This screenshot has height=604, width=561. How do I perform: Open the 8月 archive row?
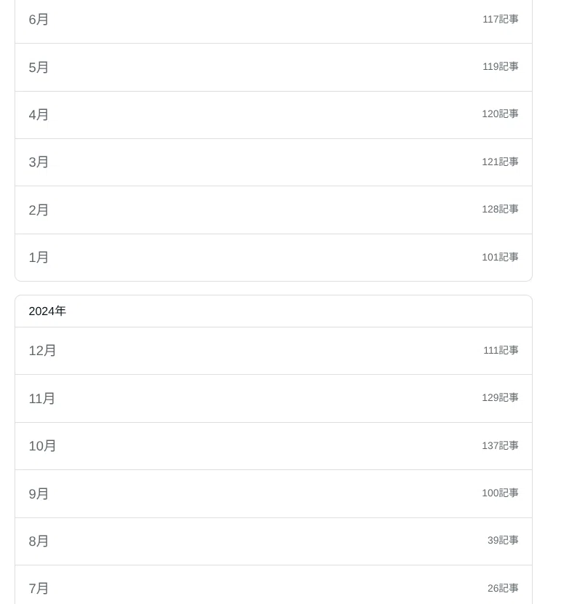273,541
